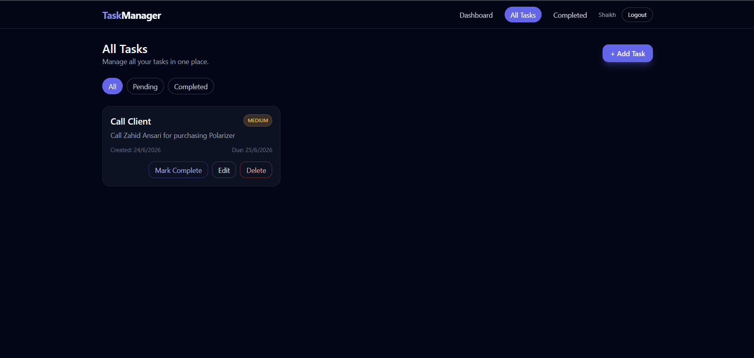Viewport: 754px width, 358px height.
Task: Log out using the Logout button
Action: [x=637, y=15]
